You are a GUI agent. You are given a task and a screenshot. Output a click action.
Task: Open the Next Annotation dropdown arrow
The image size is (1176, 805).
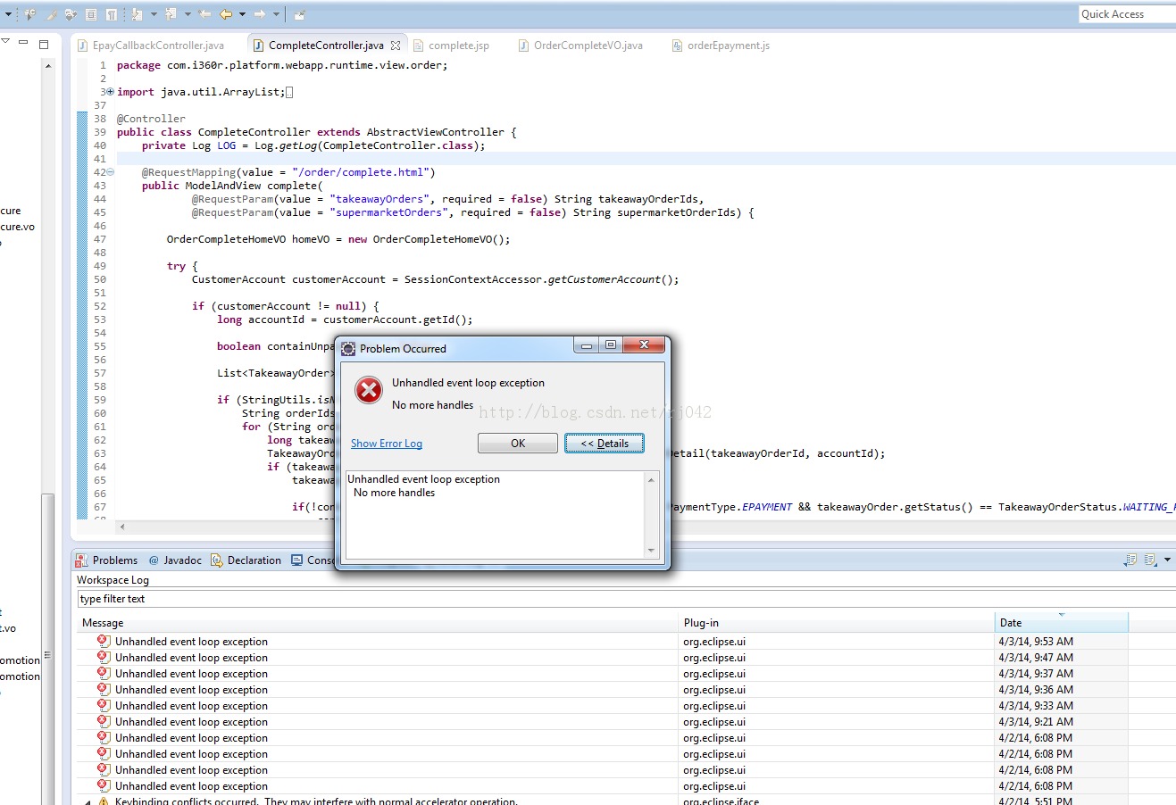154,14
